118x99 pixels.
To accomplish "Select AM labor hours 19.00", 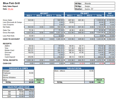I will 20,92.
